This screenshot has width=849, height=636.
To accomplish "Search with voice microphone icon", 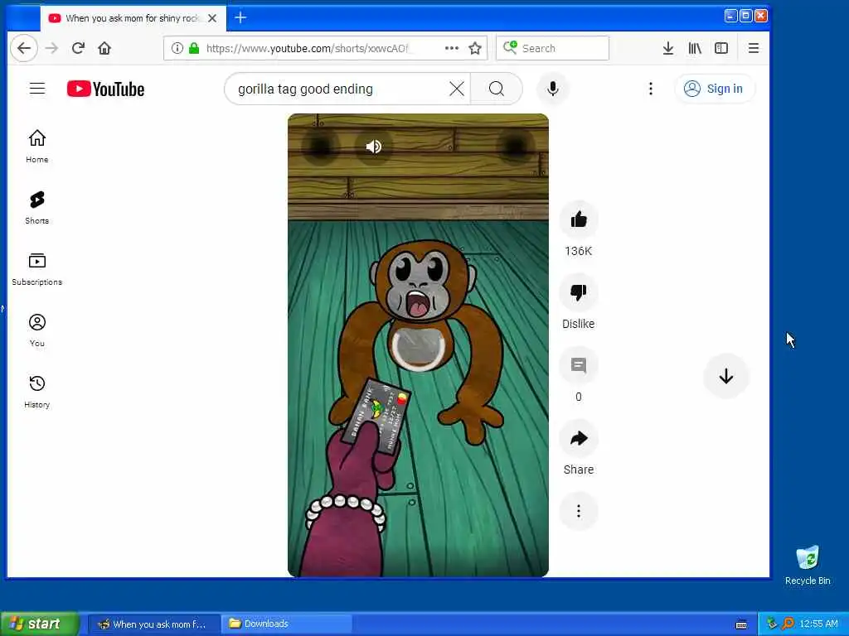I will click(552, 89).
